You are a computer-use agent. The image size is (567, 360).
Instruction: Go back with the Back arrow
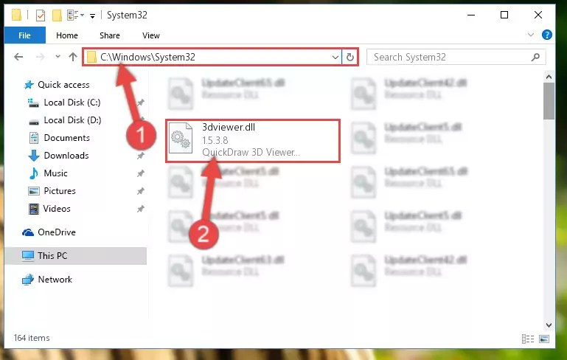coord(18,57)
